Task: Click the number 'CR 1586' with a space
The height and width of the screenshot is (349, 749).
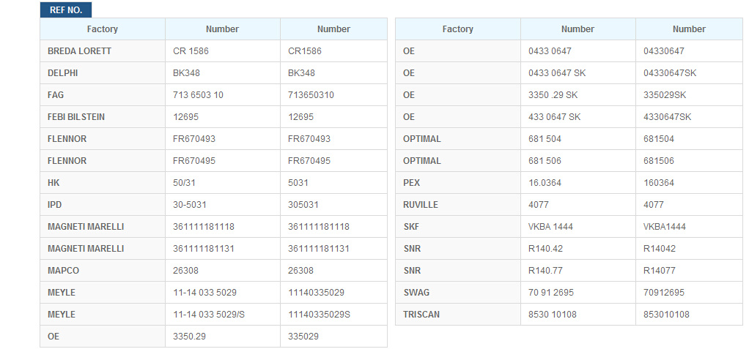Action: tap(191, 51)
